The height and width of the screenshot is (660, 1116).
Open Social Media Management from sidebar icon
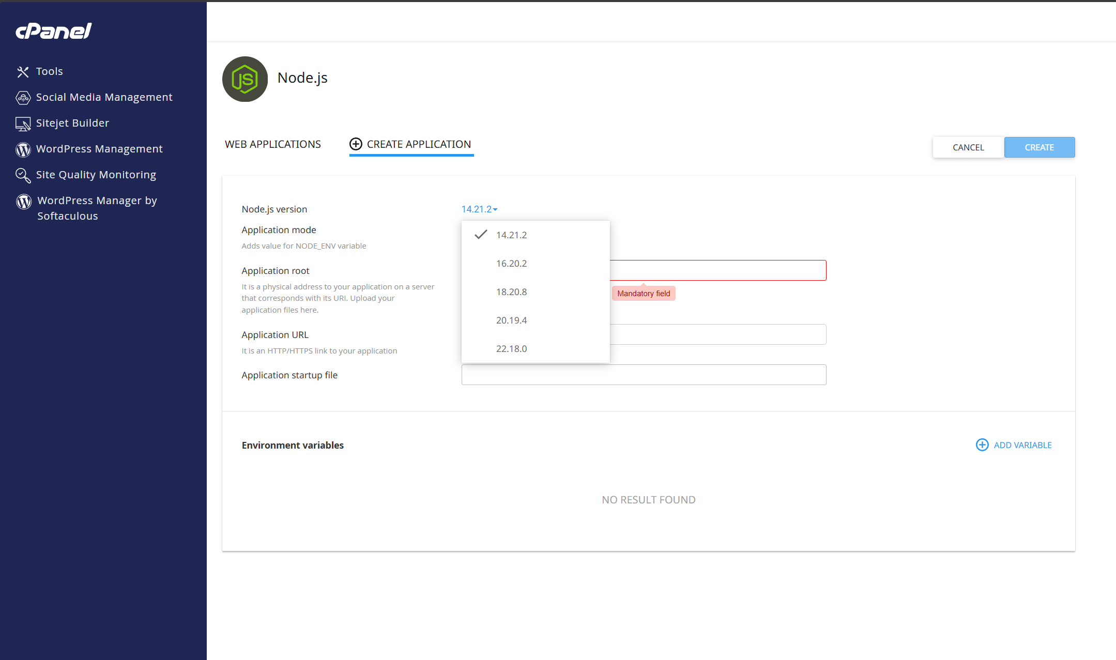(x=23, y=97)
